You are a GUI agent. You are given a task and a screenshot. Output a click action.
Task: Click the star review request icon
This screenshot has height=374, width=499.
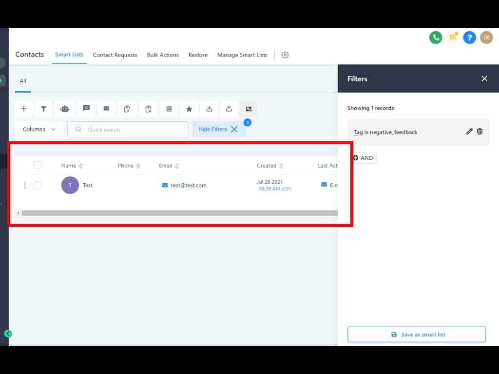(189, 109)
